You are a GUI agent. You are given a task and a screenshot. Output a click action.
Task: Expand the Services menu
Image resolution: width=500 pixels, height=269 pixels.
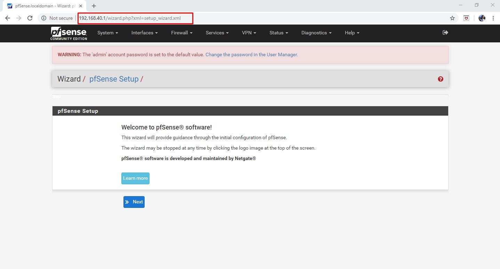point(217,33)
